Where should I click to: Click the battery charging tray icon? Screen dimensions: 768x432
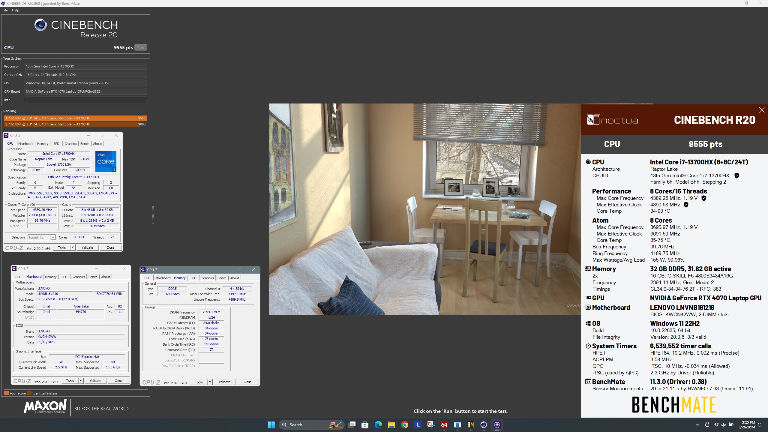pos(731,425)
